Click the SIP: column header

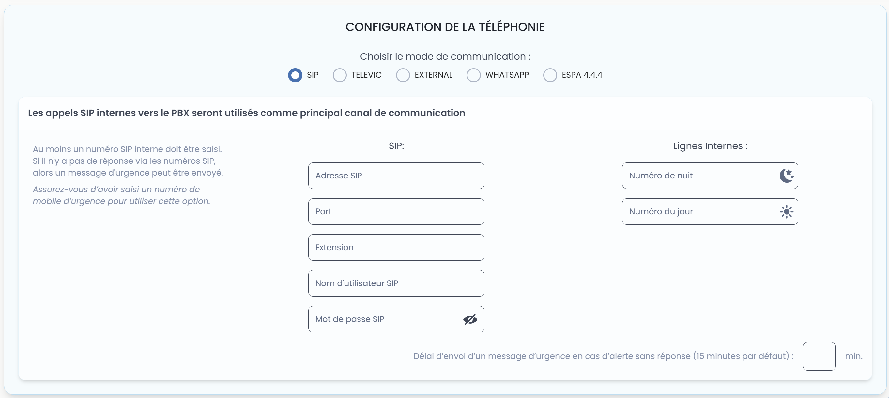[396, 146]
